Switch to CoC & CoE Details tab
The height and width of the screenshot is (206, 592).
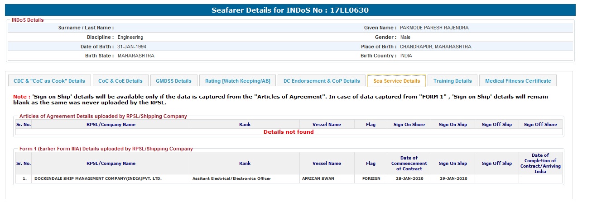tap(120, 81)
